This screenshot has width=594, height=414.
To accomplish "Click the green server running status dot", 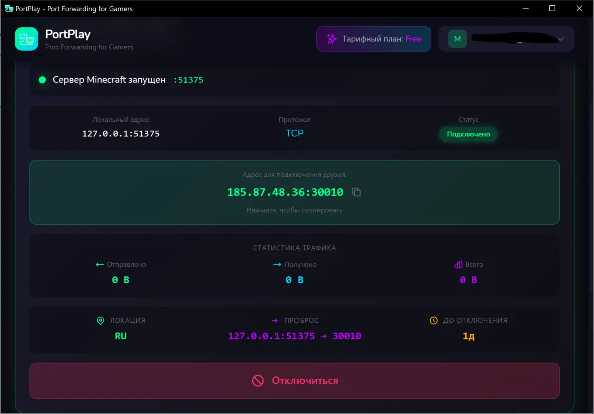I will [42, 80].
